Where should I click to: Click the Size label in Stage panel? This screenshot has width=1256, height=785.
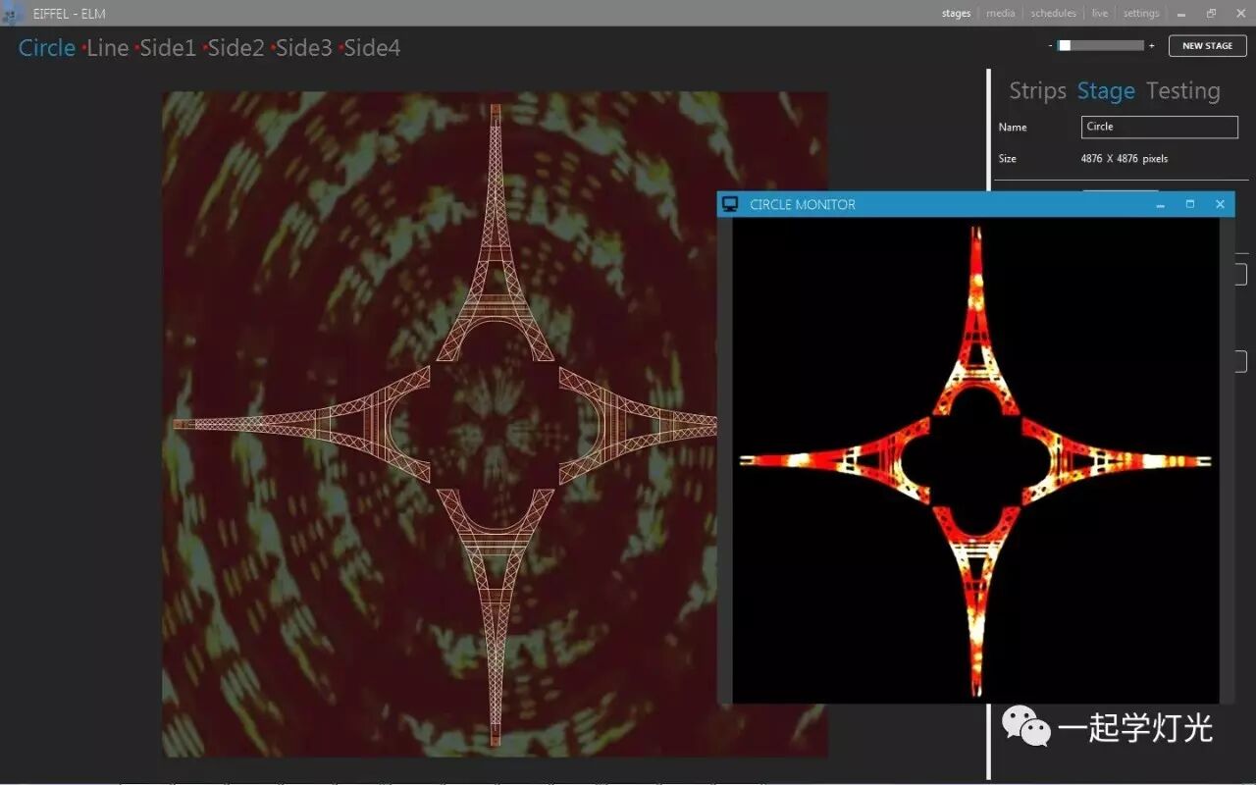(1008, 159)
